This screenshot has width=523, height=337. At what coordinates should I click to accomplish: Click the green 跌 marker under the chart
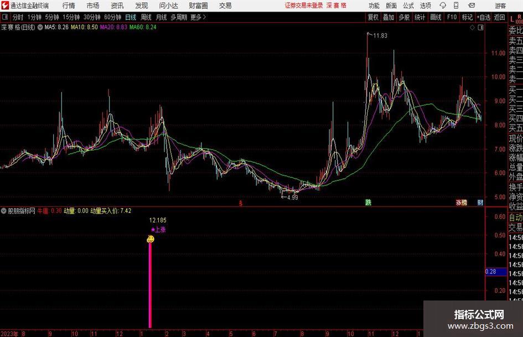pos(368,203)
